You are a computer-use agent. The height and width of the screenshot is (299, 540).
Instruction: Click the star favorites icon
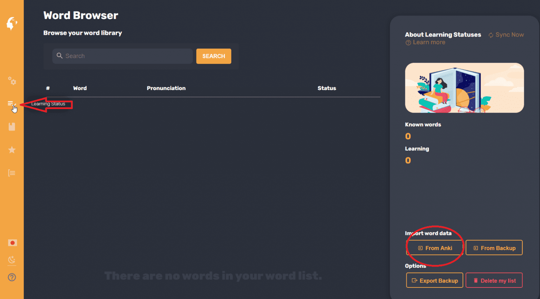click(12, 149)
